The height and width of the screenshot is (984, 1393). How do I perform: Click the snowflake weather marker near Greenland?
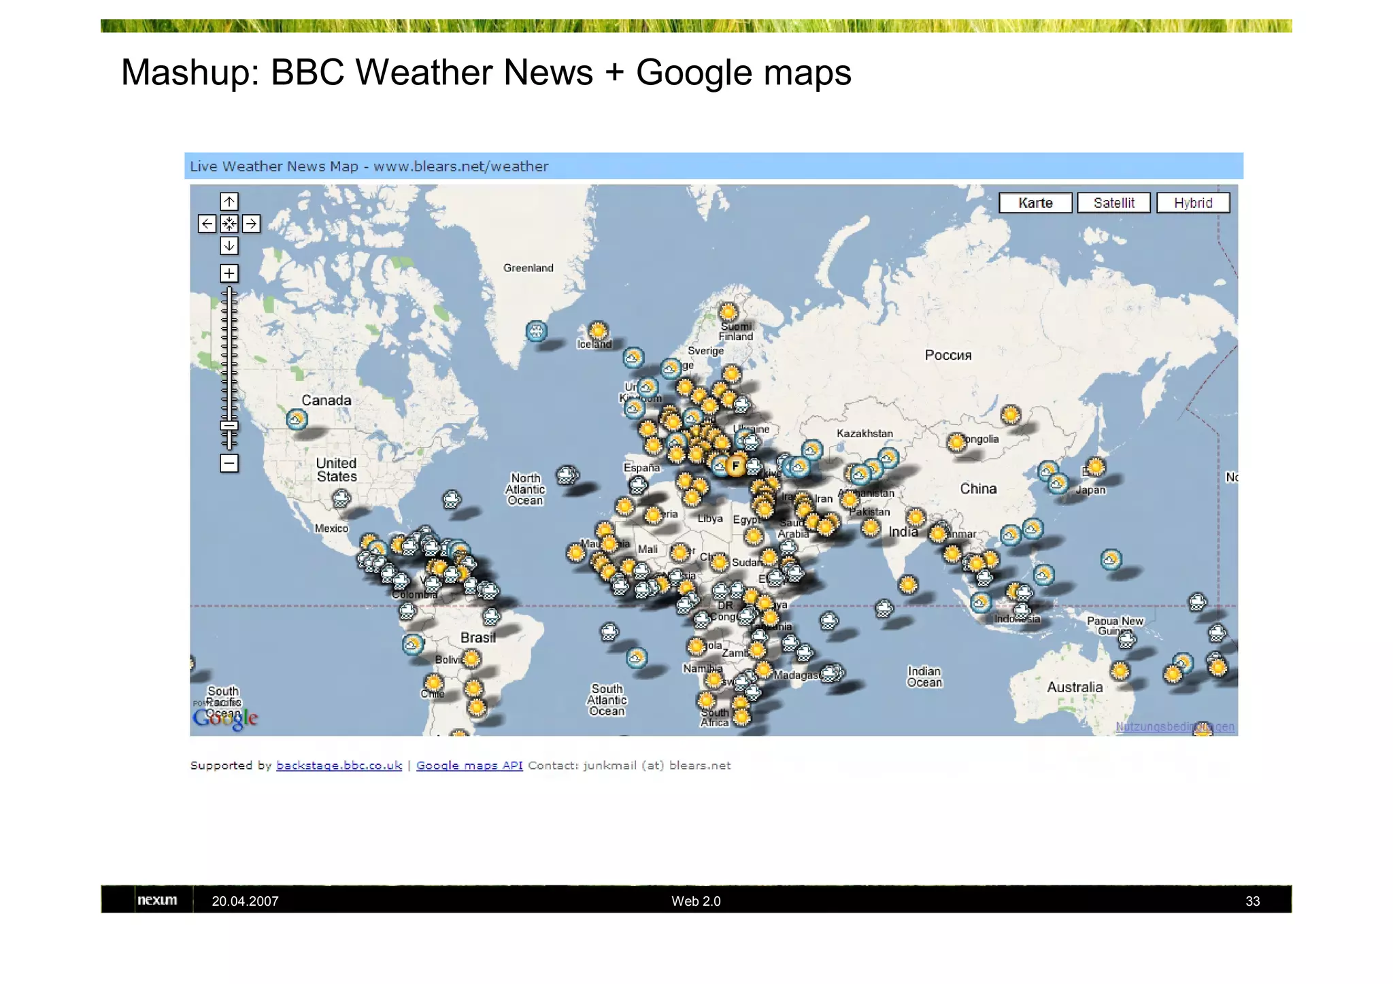pos(536,331)
